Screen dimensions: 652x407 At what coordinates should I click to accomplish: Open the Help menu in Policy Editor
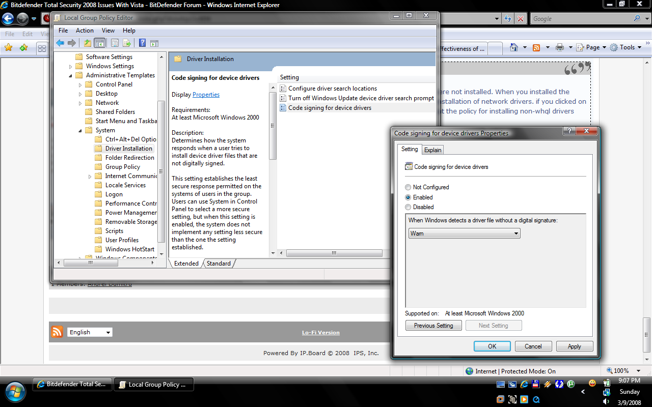(129, 31)
